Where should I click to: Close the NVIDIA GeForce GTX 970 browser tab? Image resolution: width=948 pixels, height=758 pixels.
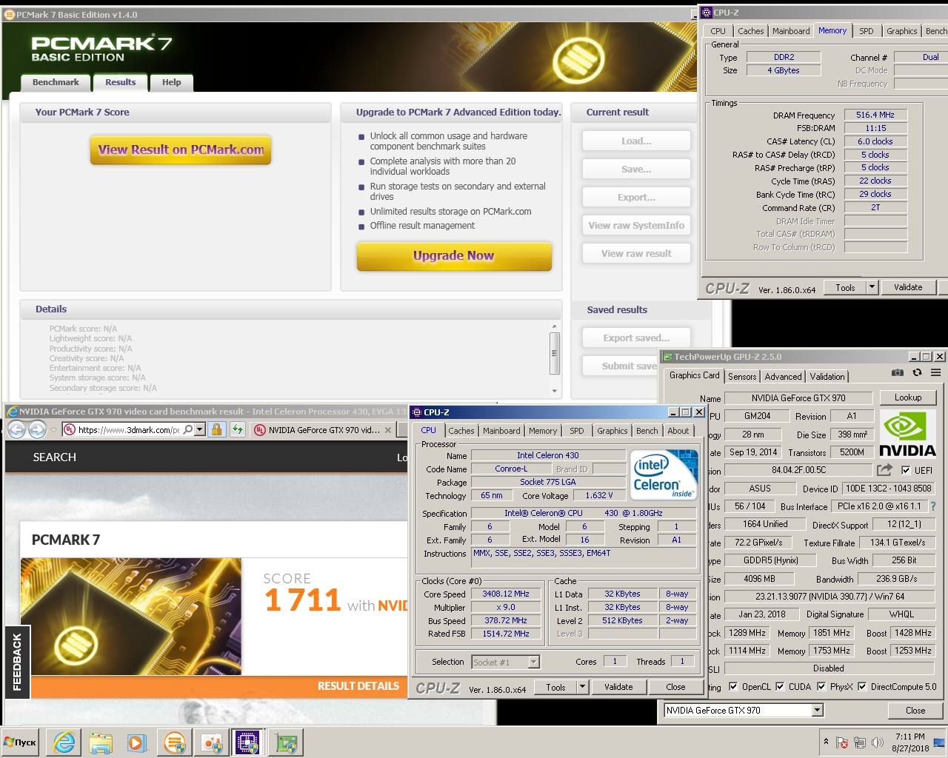pos(388,430)
